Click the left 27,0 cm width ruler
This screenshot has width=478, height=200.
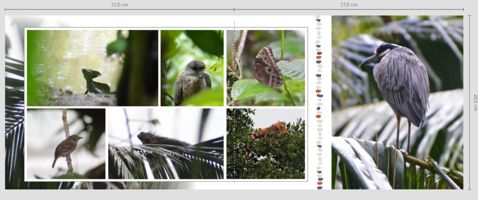(119, 9)
